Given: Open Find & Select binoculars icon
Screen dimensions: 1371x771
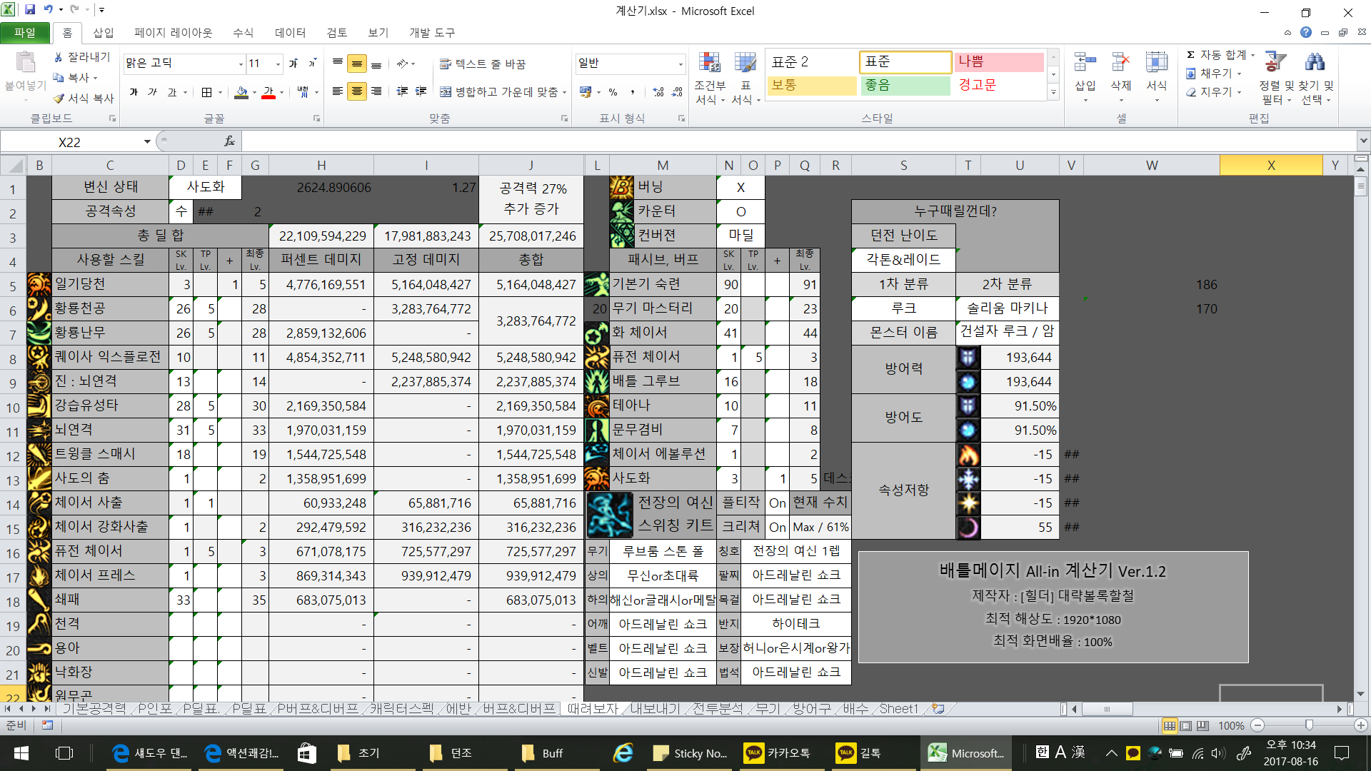Looking at the screenshot, I should point(1315,62).
